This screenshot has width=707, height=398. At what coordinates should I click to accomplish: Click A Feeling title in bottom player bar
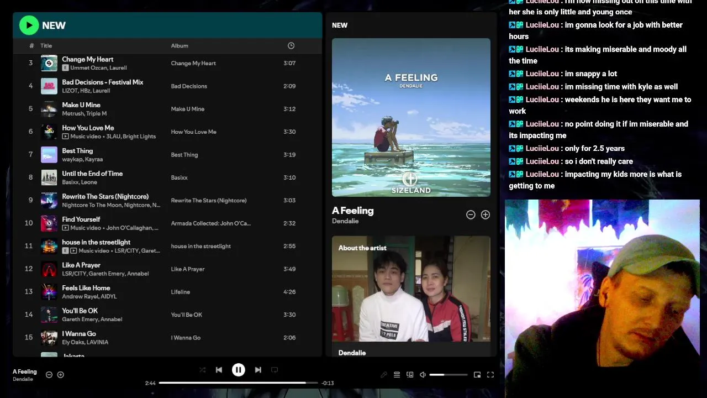pyautogui.click(x=25, y=371)
